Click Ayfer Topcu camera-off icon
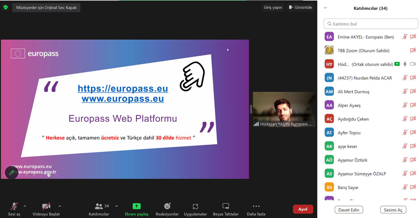Image resolution: width=419 pixels, height=218 pixels. [x=413, y=132]
